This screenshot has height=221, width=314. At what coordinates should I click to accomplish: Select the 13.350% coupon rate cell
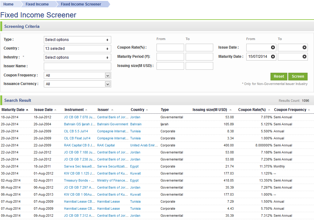(266, 180)
